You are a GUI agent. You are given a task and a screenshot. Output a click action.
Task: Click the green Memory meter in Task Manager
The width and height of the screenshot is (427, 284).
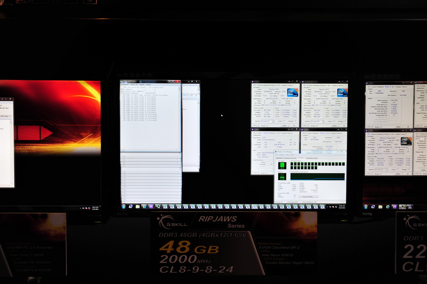[282, 177]
